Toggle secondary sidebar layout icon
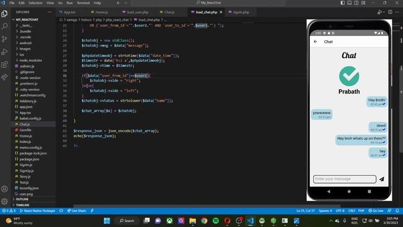The image size is (403, 227). [x=356, y=3]
